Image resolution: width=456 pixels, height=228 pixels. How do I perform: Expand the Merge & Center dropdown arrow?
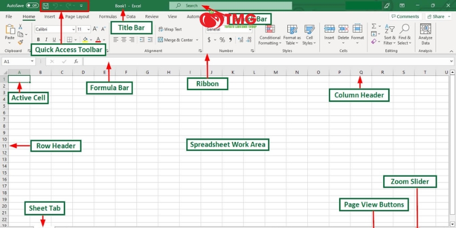pyautogui.click(x=197, y=40)
